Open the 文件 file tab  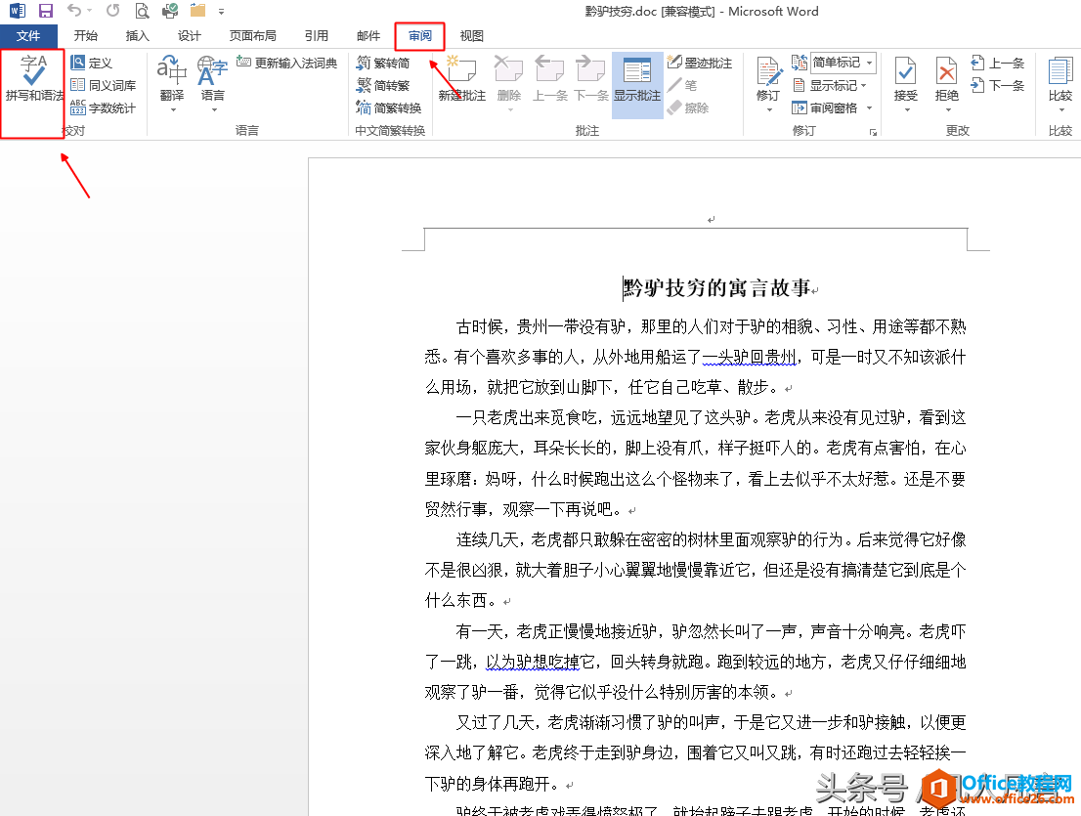pos(28,36)
